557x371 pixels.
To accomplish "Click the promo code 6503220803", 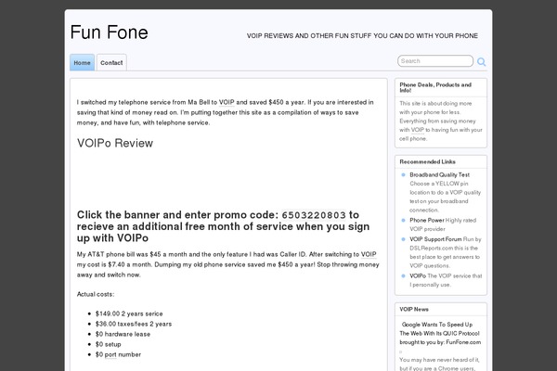I will [314, 215].
